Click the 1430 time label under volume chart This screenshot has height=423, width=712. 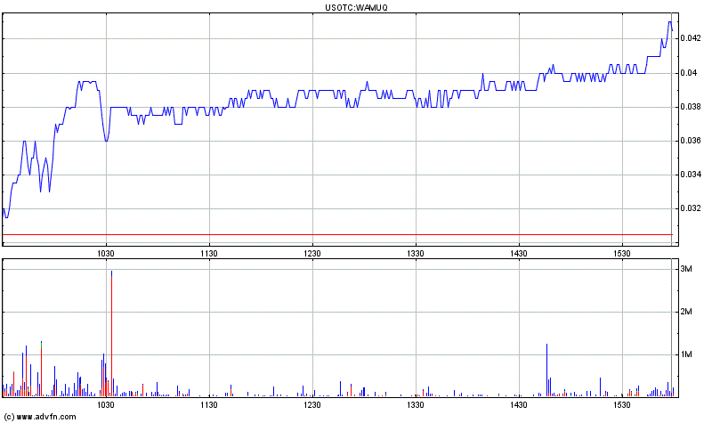[519, 405]
